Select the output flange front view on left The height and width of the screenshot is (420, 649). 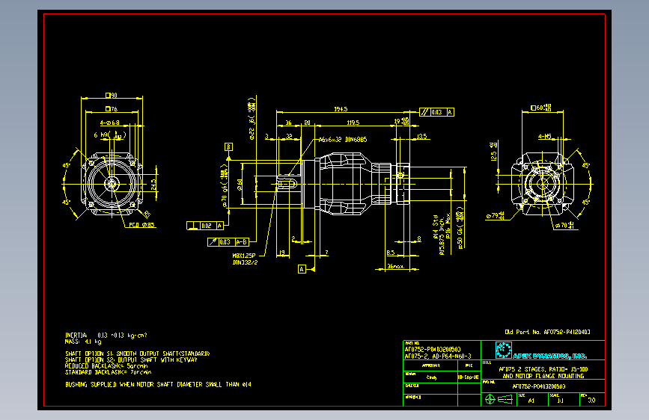pyautogui.click(x=112, y=184)
